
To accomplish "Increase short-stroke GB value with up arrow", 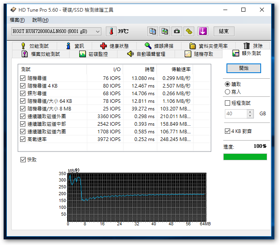I will coord(250,111).
